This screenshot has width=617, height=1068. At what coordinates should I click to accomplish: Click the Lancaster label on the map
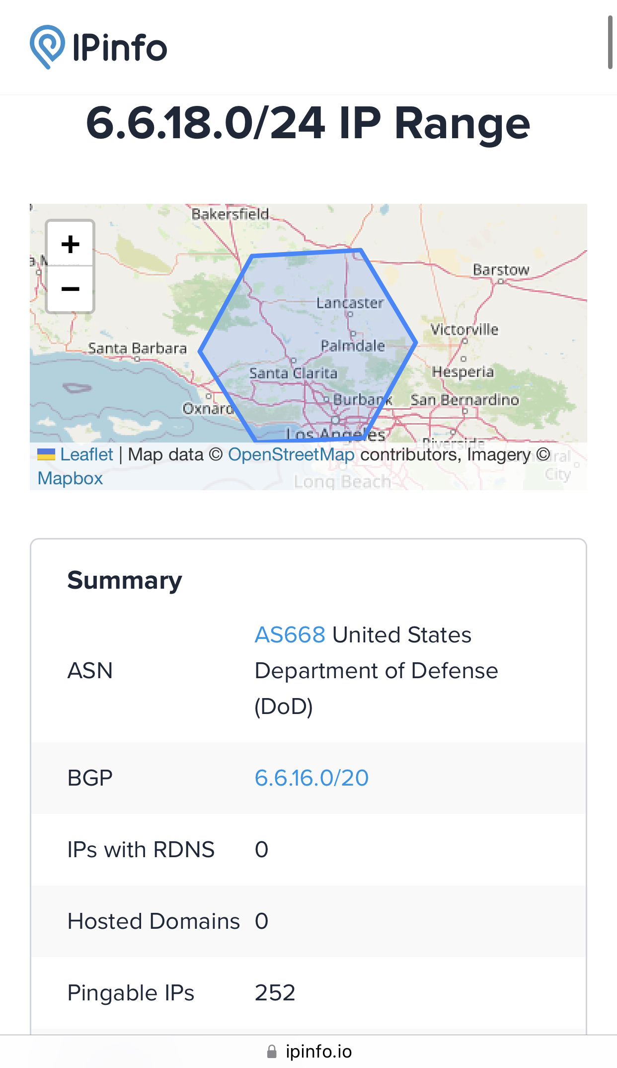(x=350, y=303)
